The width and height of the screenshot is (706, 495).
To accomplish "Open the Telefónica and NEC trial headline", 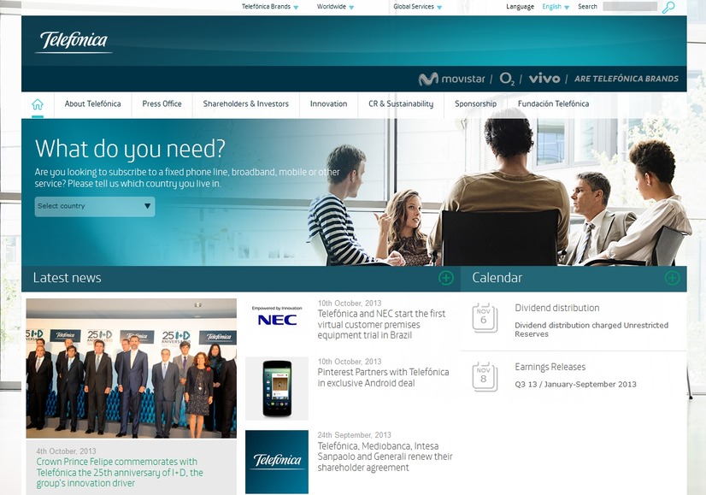I will pyautogui.click(x=381, y=324).
